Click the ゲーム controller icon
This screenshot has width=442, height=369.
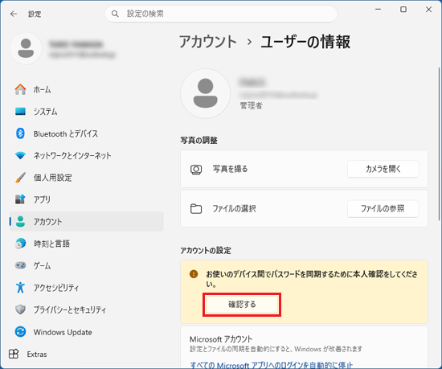pos(20,265)
